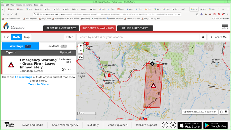The image size is (231, 130).
Task: Sort by the Updated column header
Action: pyautogui.click(x=65, y=52)
